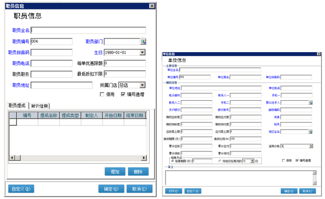
Task: Expand the 适用价格 dropdown
Action: pyautogui.click(x=311, y=146)
